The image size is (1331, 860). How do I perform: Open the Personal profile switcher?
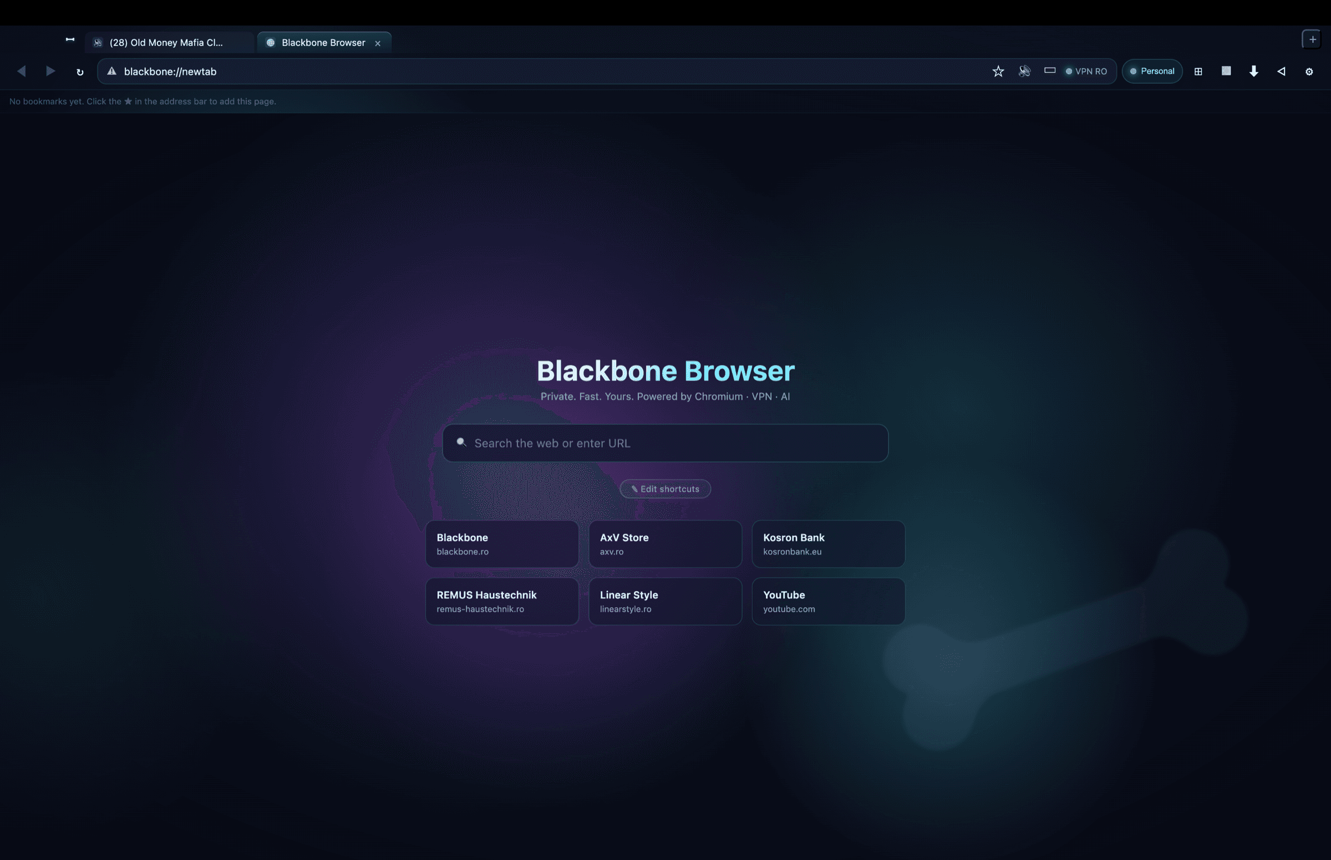[x=1152, y=71]
